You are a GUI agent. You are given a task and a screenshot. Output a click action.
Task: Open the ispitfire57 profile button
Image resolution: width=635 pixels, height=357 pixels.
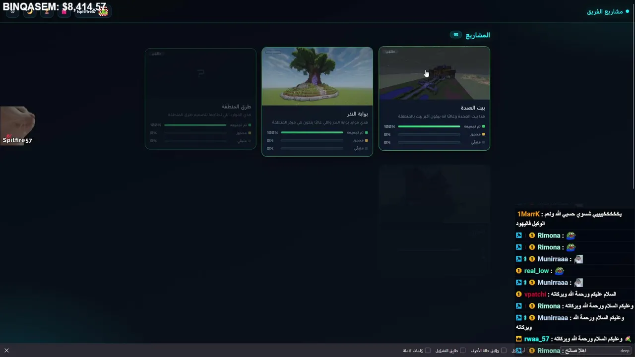click(93, 11)
